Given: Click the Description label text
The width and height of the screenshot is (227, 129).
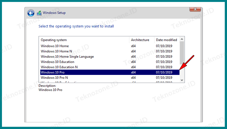Looking at the screenshot, I should point(47,86).
